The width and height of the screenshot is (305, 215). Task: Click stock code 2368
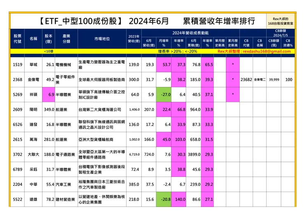click(17, 80)
